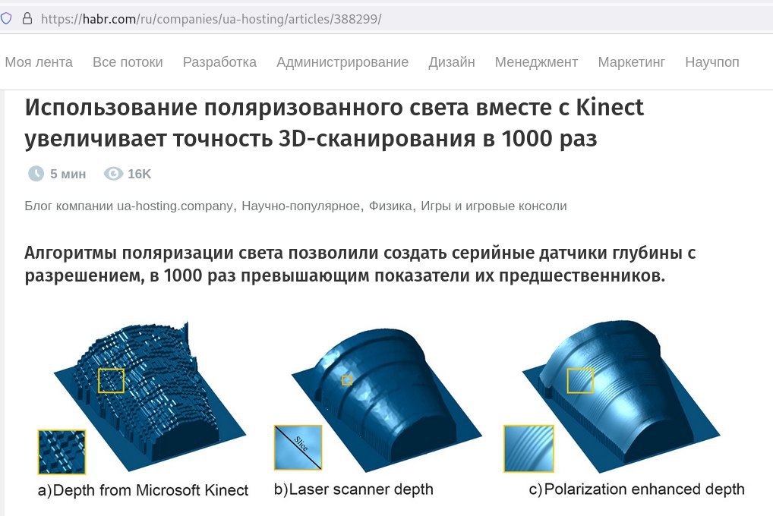Go to the Администрирование hub
This screenshot has width=773, height=516.
tap(342, 62)
